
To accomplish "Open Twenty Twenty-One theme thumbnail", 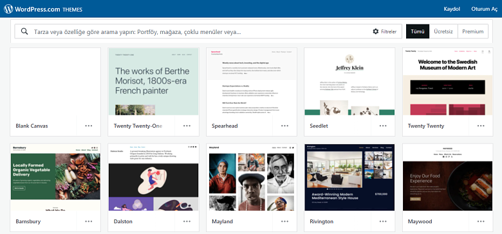I will tap(153, 81).
